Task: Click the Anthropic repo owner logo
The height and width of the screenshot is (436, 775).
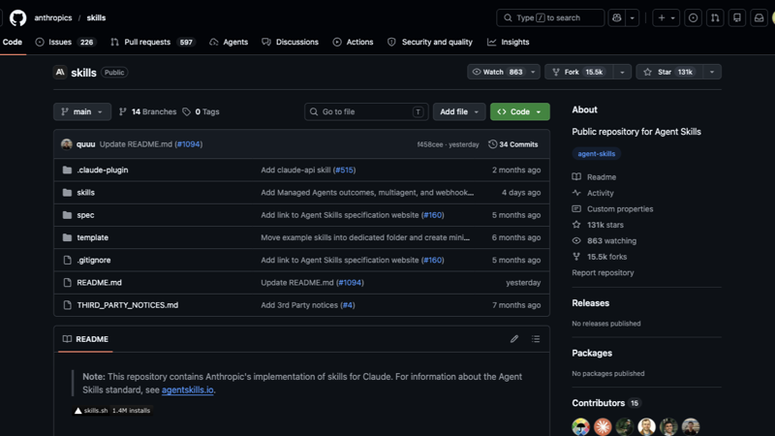Action: click(60, 72)
